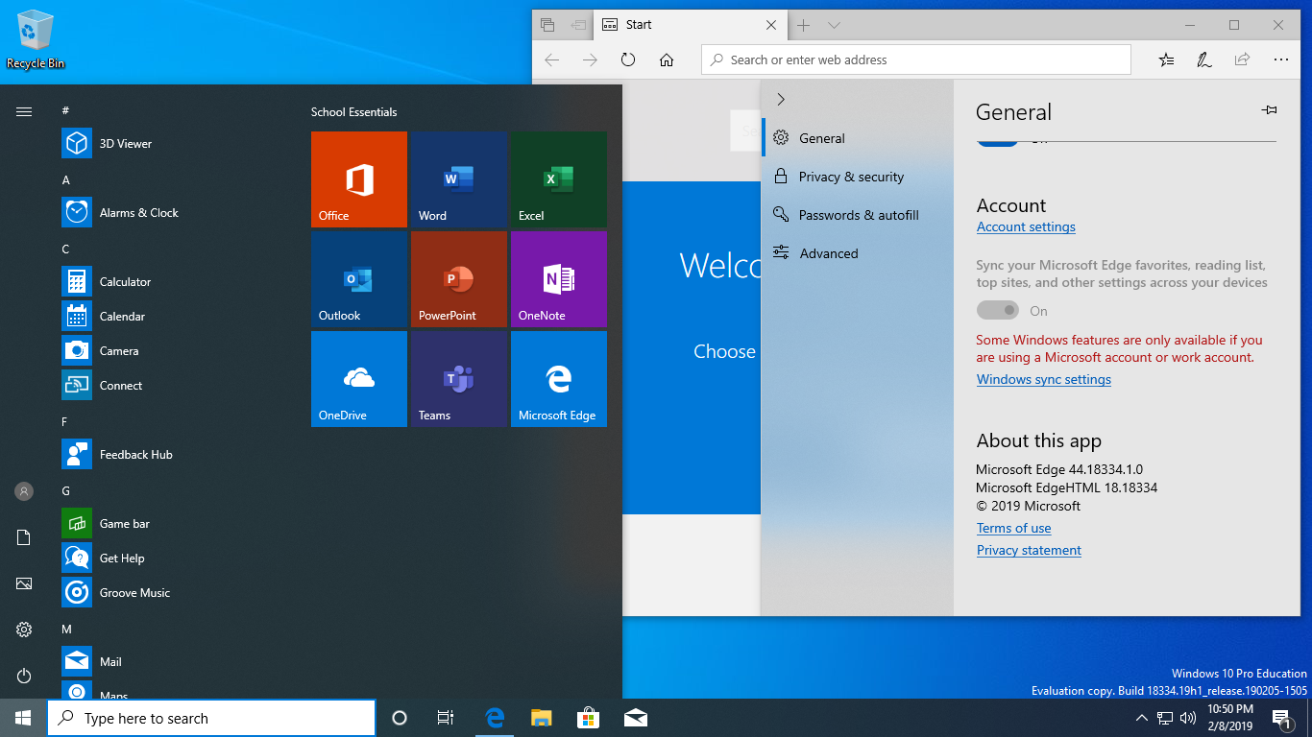Open Task View on taskbar
The width and height of the screenshot is (1312, 737).
tap(446, 718)
